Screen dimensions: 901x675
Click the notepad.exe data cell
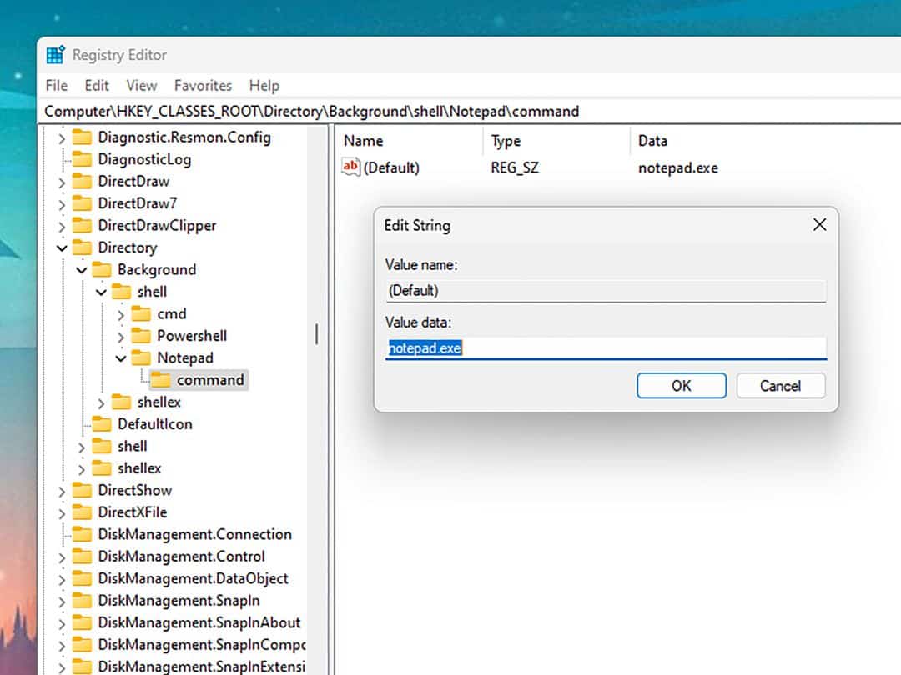click(x=678, y=167)
